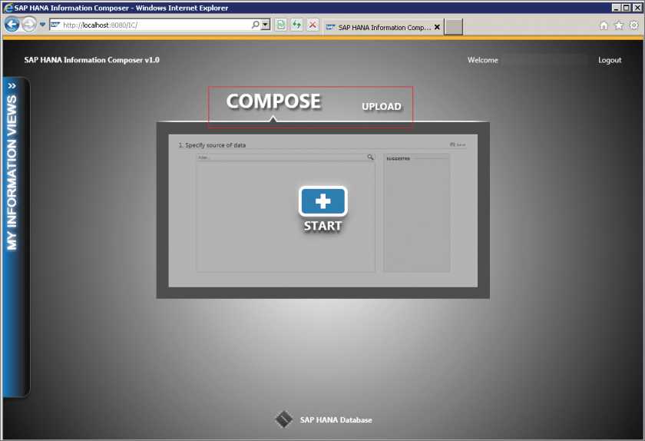The width and height of the screenshot is (645, 441).
Task: Open the recent pages dropdown arrow
Action: 43,25
